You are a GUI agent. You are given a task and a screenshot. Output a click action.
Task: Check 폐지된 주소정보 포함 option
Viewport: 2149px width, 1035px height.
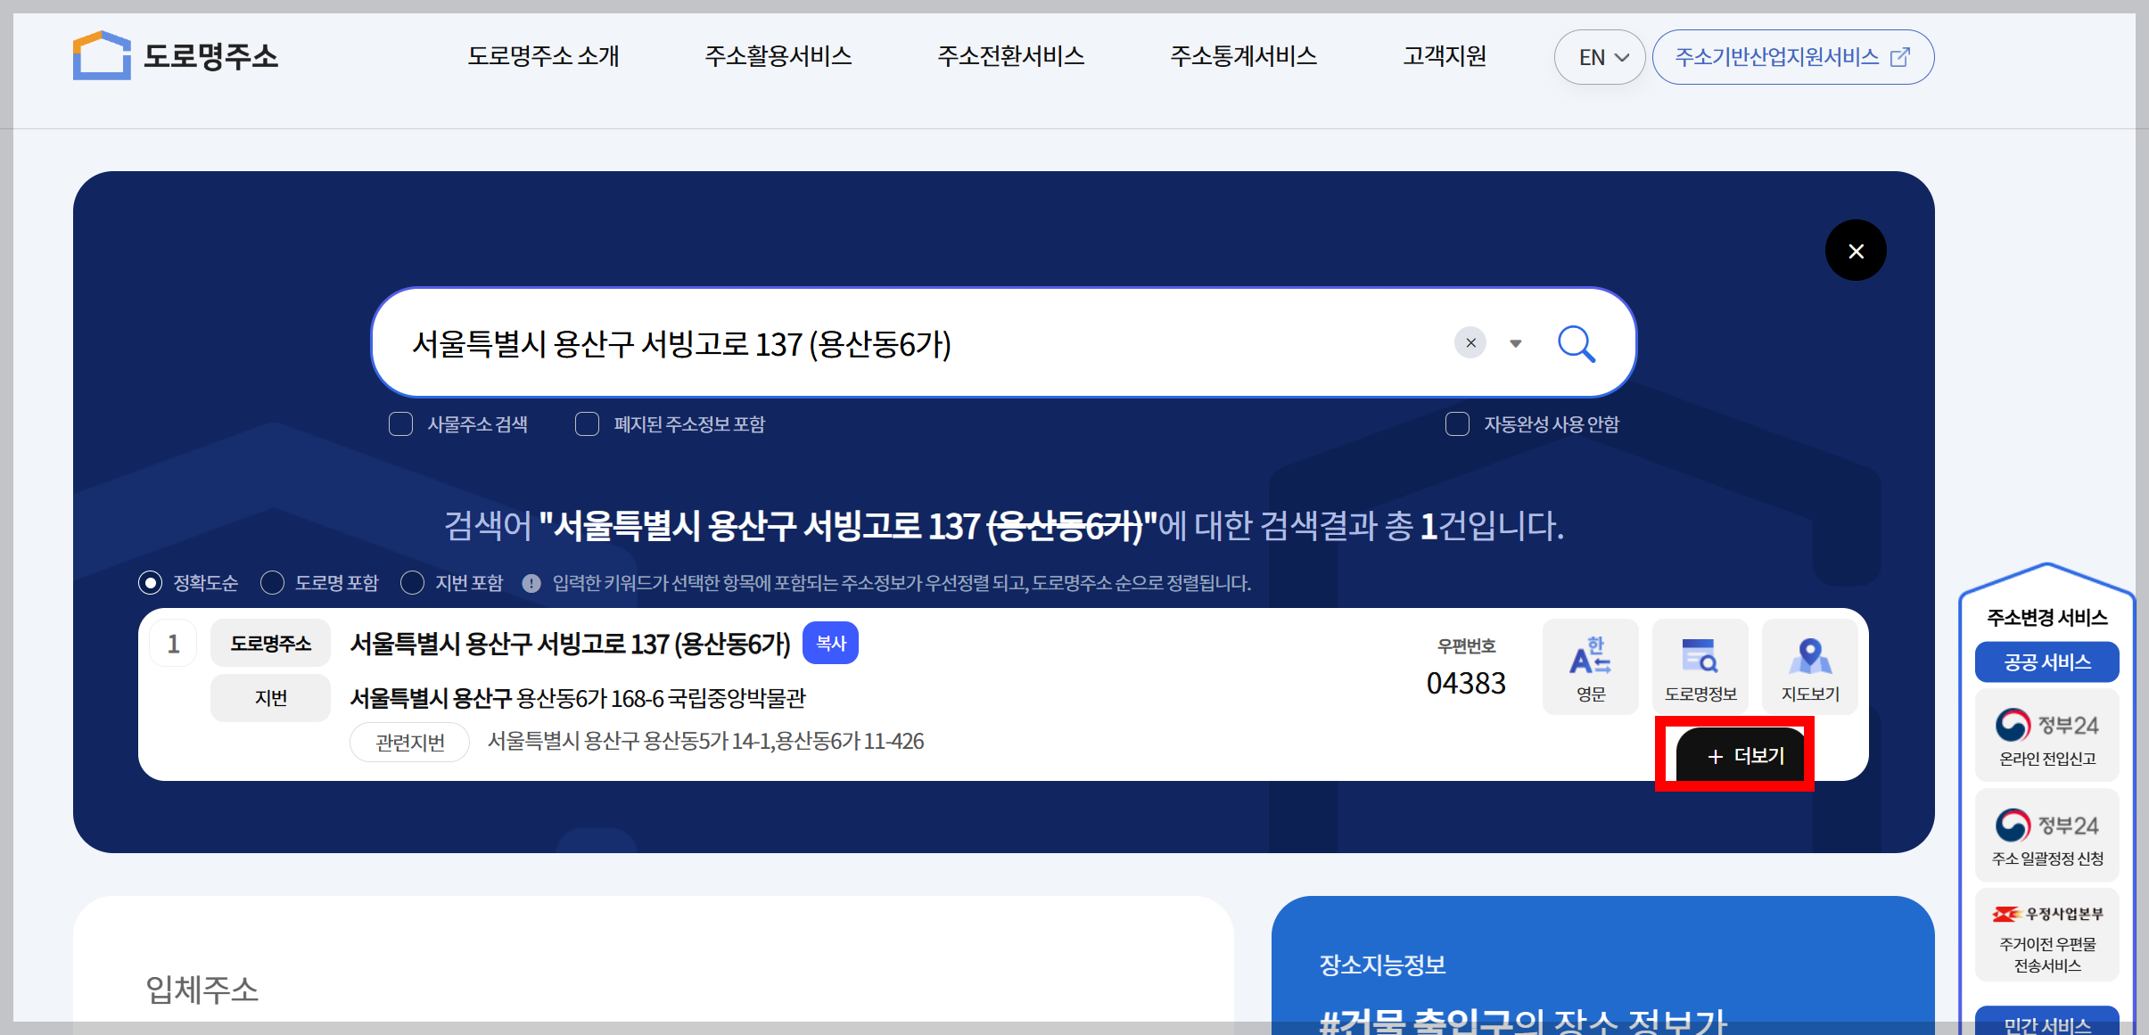(x=588, y=424)
